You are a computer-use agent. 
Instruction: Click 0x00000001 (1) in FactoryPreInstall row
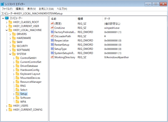[113, 32]
